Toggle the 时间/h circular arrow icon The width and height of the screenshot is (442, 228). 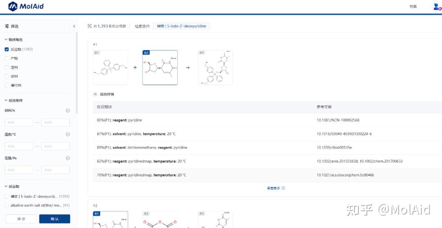tap(68, 111)
